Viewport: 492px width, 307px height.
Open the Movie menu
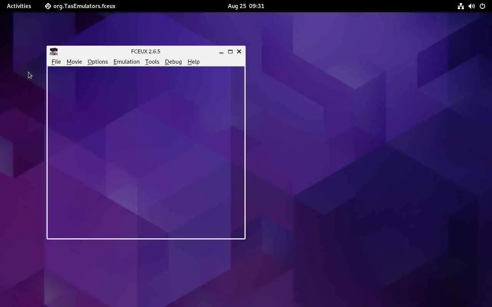74,62
